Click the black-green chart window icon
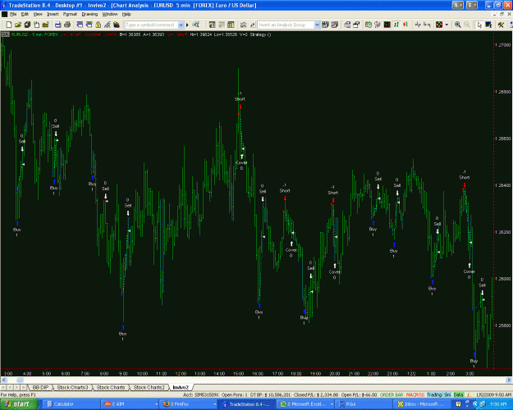Screen dimensions: 513x410 [x=387, y=25]
